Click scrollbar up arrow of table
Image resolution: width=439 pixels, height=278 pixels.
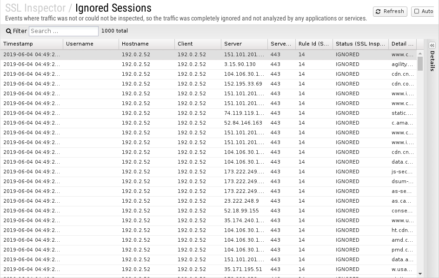(x=420, y=53)
